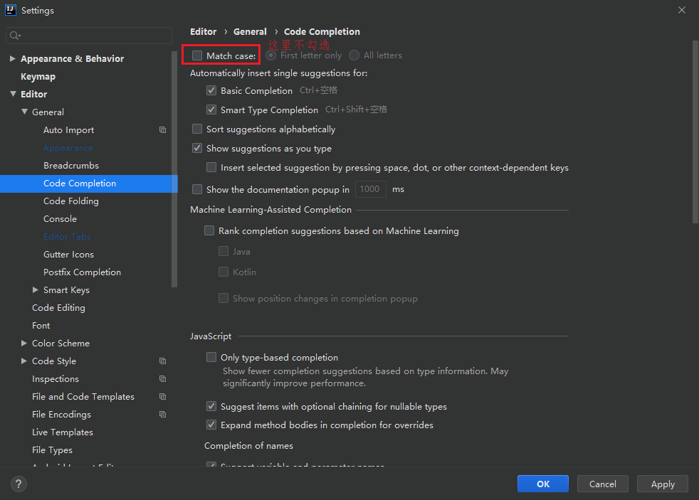
Task: Uncheck Basic Completion auto-insert option
Action: click(211, 91)
